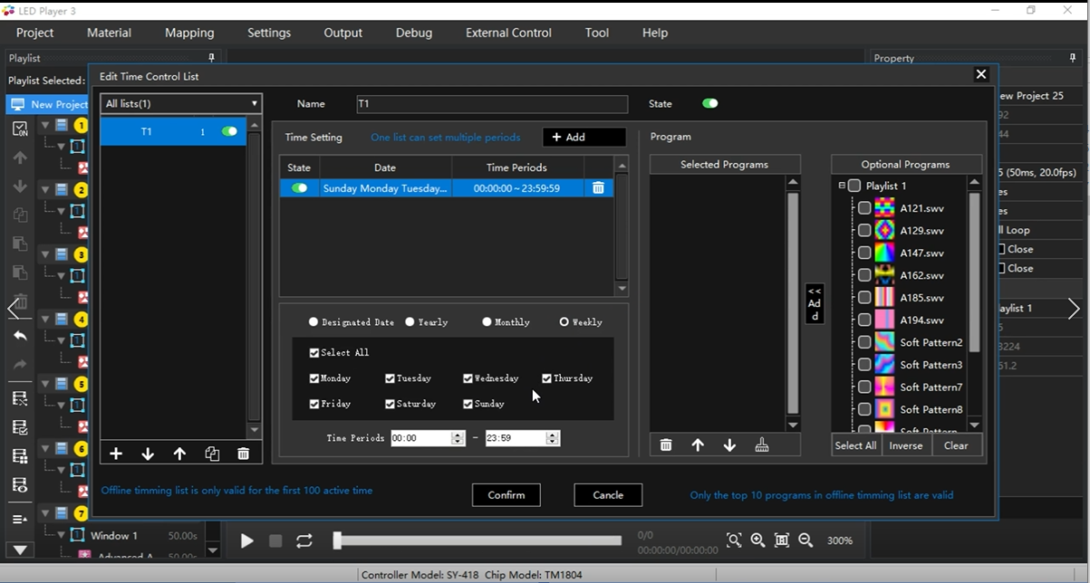This screenshot has height=583, width=1090.
Task: Select the Monthly radio option
Action: (487, 322)
